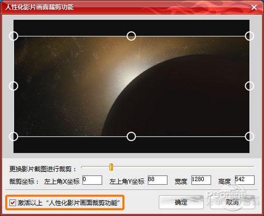Focus the 宽度 input field
Image resolution: width=264 pixels, height=216 pixels.
(x=201, y=180)
